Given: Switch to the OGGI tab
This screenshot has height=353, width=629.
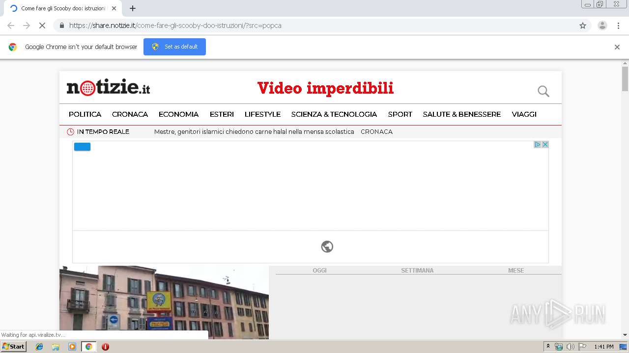Looking at the screenshot, I should [x=319, y=271].
